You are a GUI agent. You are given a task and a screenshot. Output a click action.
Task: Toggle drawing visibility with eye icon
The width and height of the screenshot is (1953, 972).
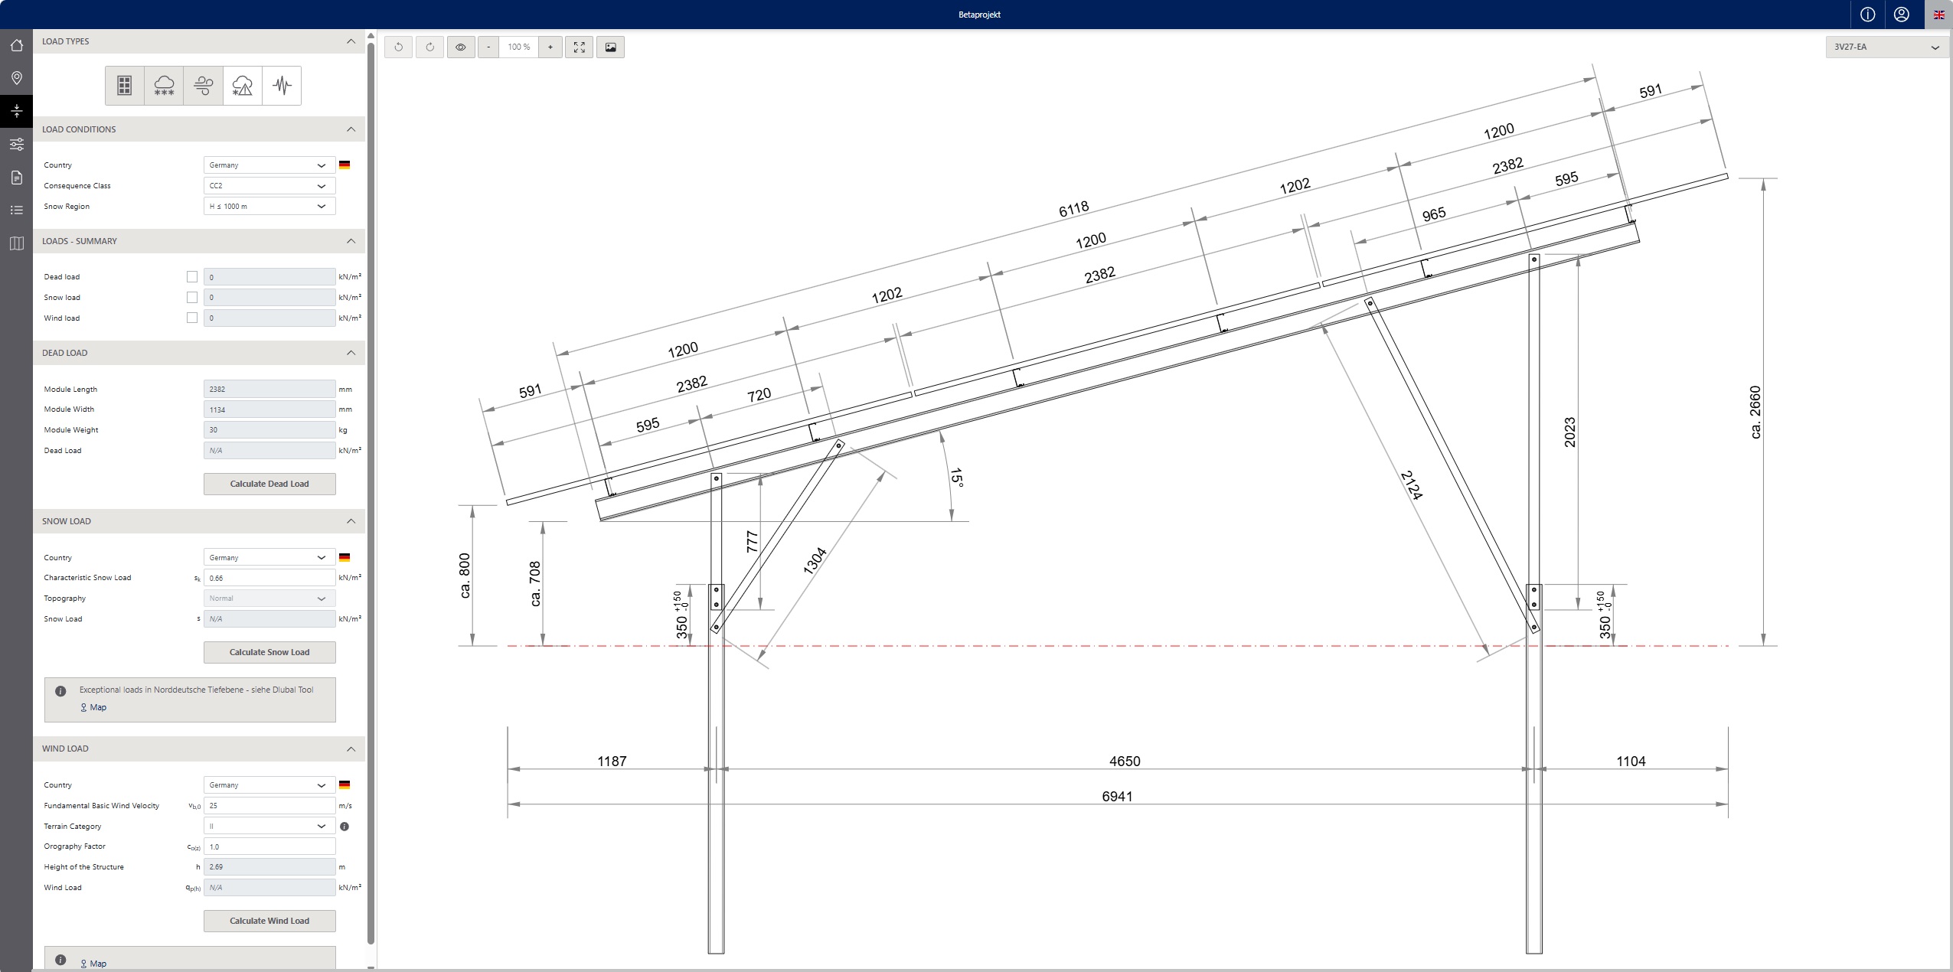pos(461,47)
